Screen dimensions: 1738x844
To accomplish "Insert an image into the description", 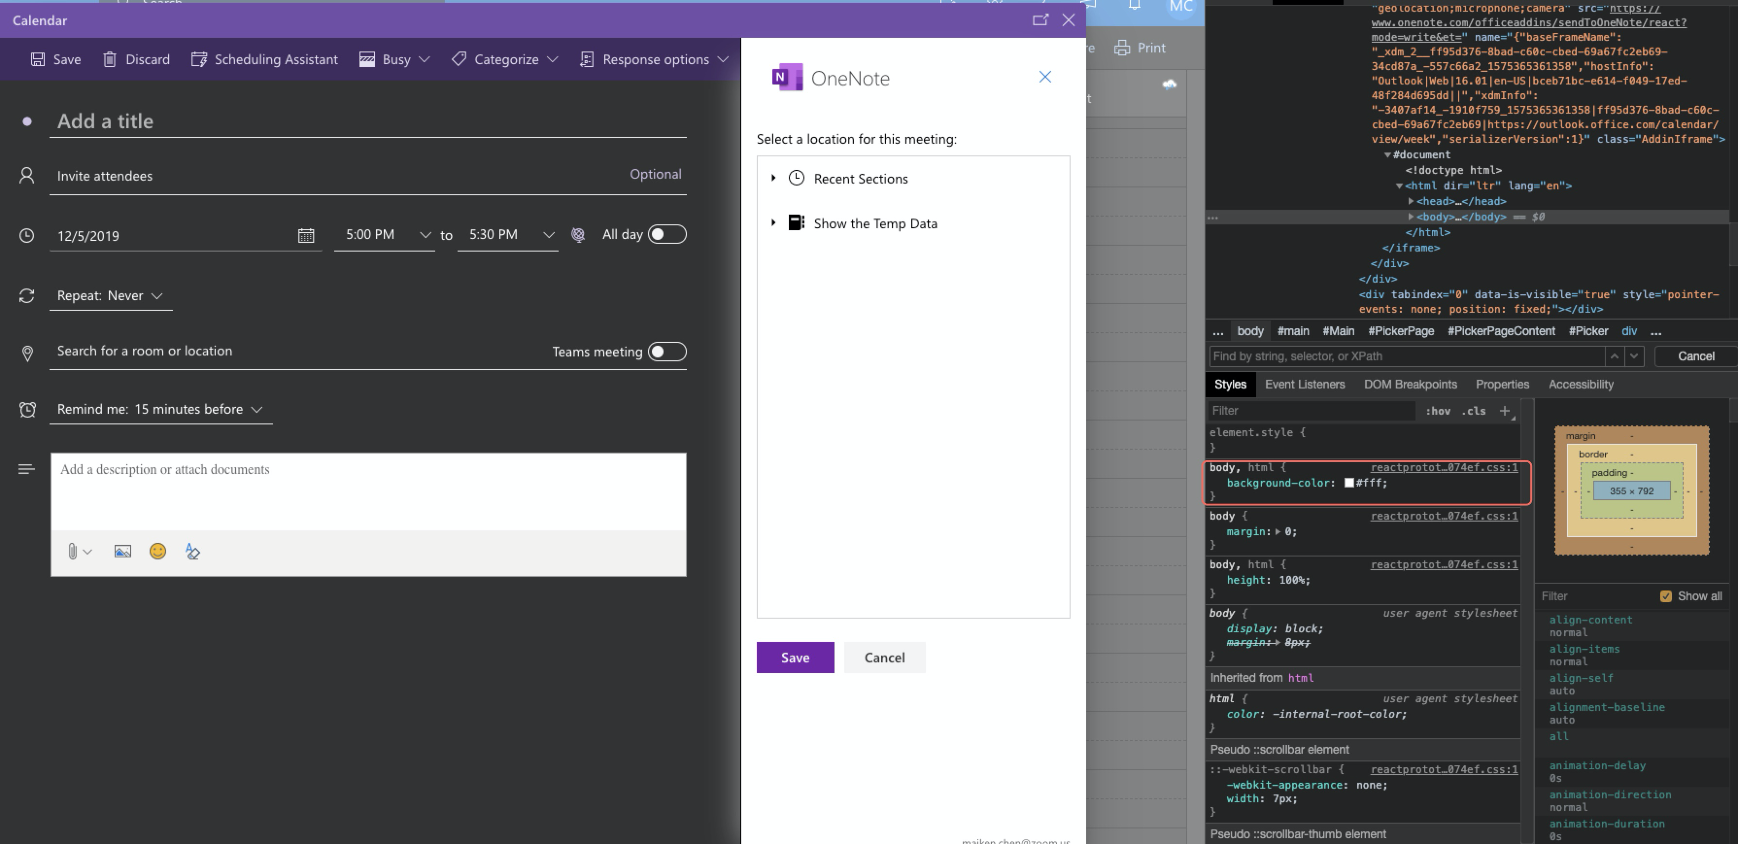I will tap(123, 551).
